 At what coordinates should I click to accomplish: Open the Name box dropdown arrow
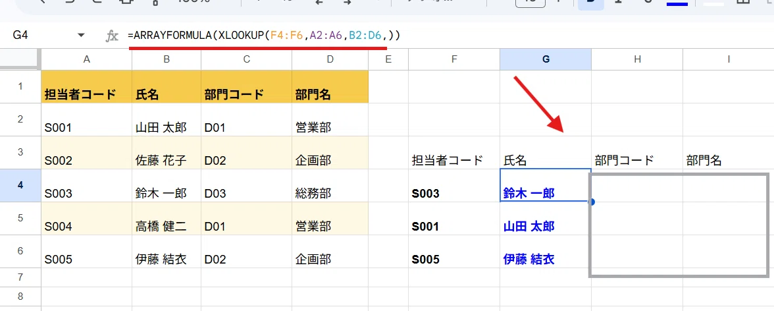point(81,35)
